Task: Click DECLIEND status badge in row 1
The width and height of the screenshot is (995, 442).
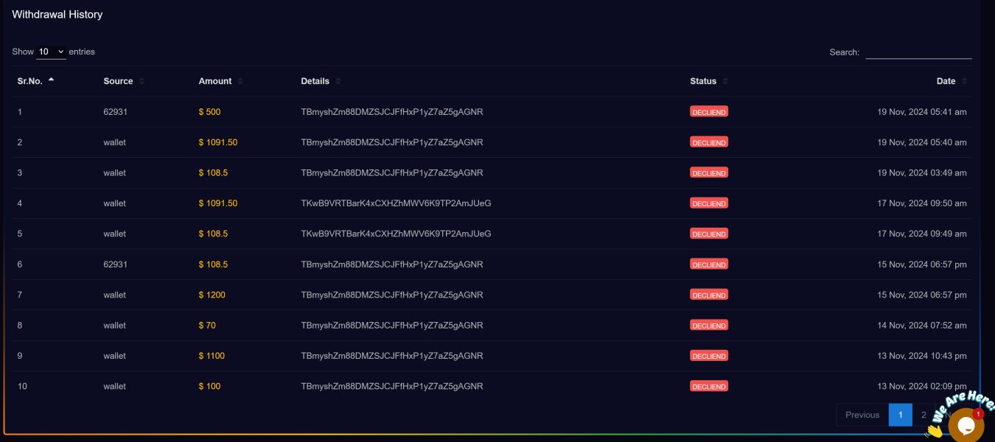Action: [709, 112]
